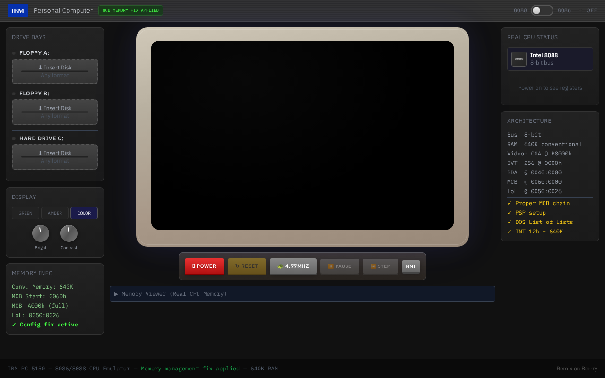605x378 pixels.
Task: Expand the Memory Viewer panel
Action: 302,294
